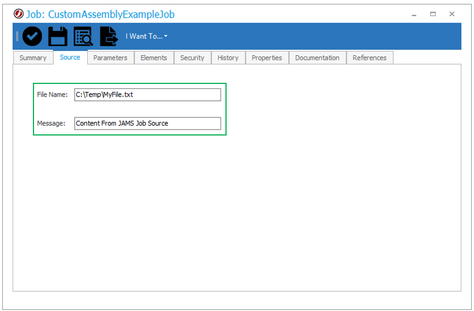Click inside the File Name input field
The width and height of the screenshot is (474, 311).
pyautogui.click(x=148, y=94)
